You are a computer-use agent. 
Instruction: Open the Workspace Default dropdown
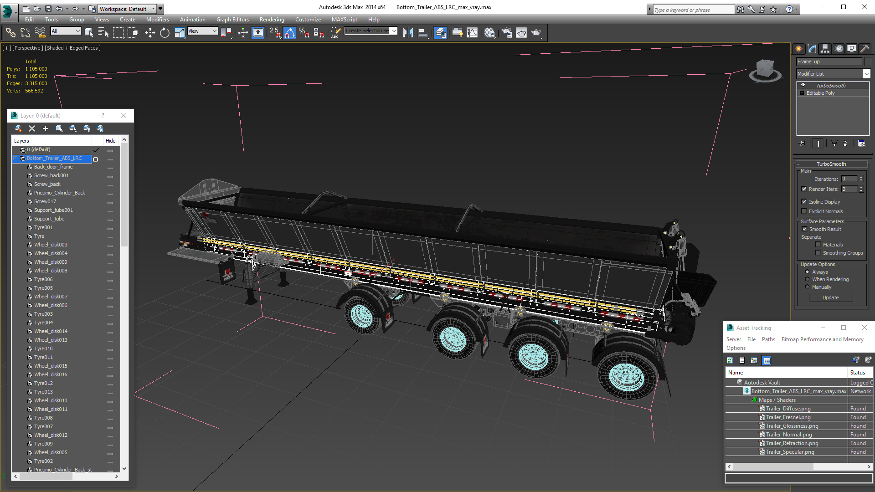click(x=128, y=9)
